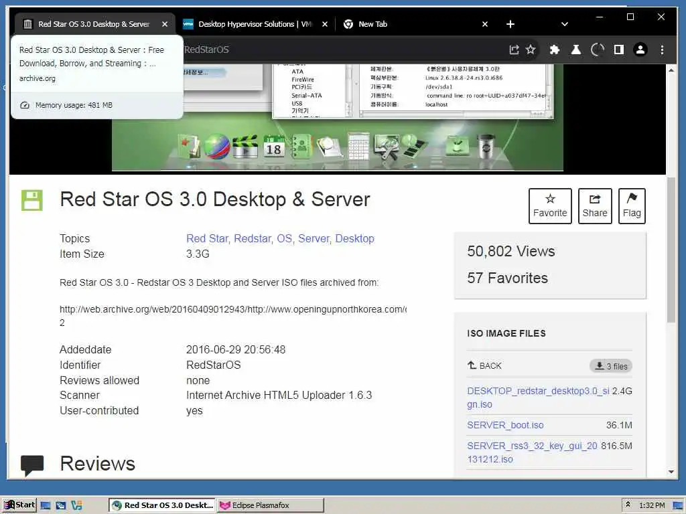Click Memory usage: 481 MB in tab tooltip
The height and width of the screenshot is (514, 686).
click(74, 105)
